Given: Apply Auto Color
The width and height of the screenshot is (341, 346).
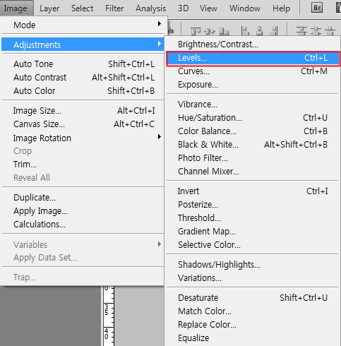Looking at the screenshot, I should 83,91.
